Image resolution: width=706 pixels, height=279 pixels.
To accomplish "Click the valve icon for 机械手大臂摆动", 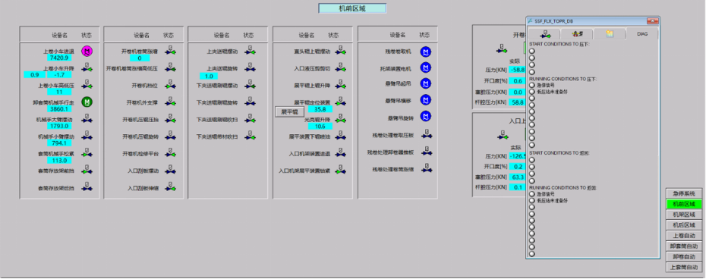I will (x=87, y=119).
